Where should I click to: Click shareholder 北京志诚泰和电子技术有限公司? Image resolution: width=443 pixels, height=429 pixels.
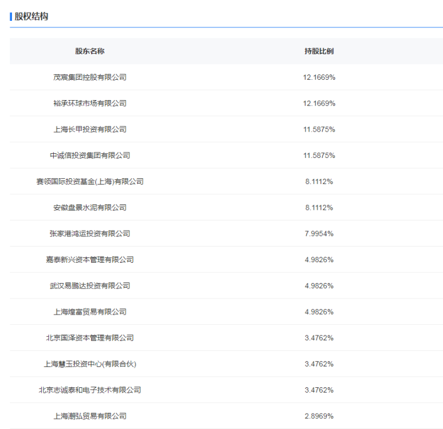click(x=90, y=390)
